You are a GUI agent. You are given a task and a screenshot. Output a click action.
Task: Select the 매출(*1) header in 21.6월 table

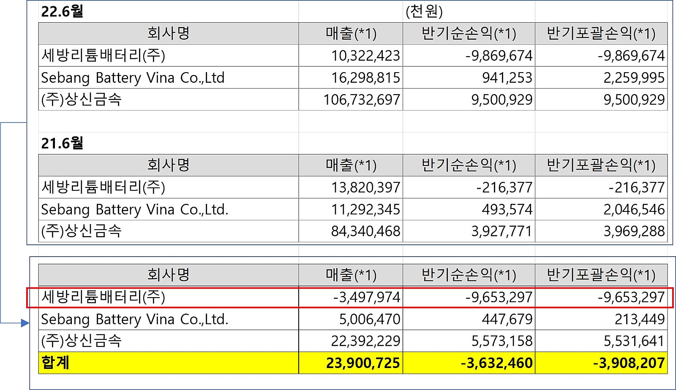pyautogui.click(x=351, y=165)
